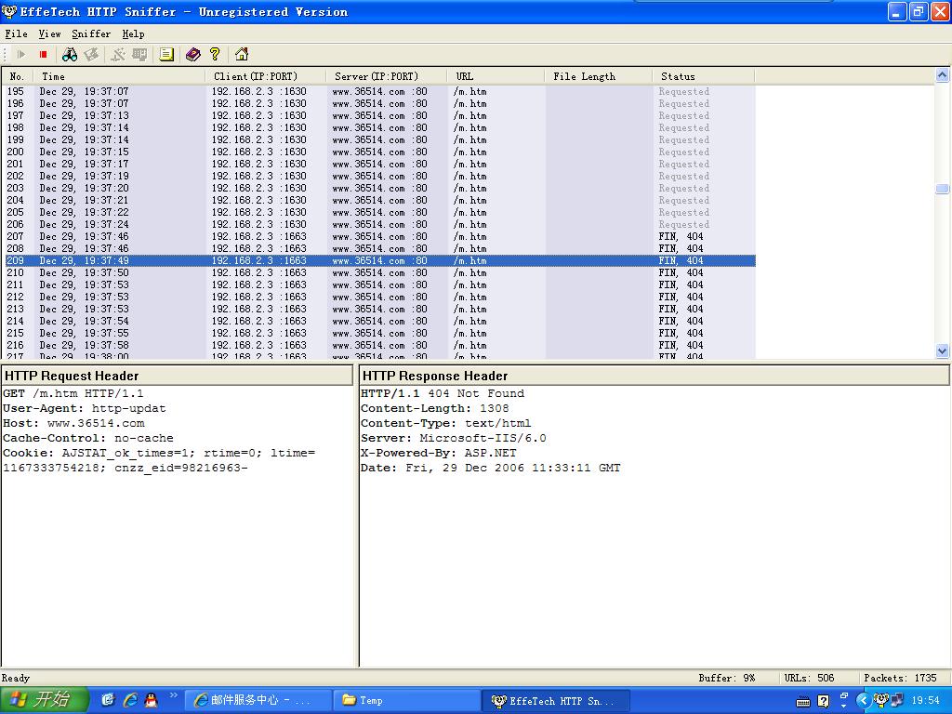Viewport: 952px width, 714px height.
Task: Click the red Stop sniffing toolbar button
Action: tap(43, 55)
